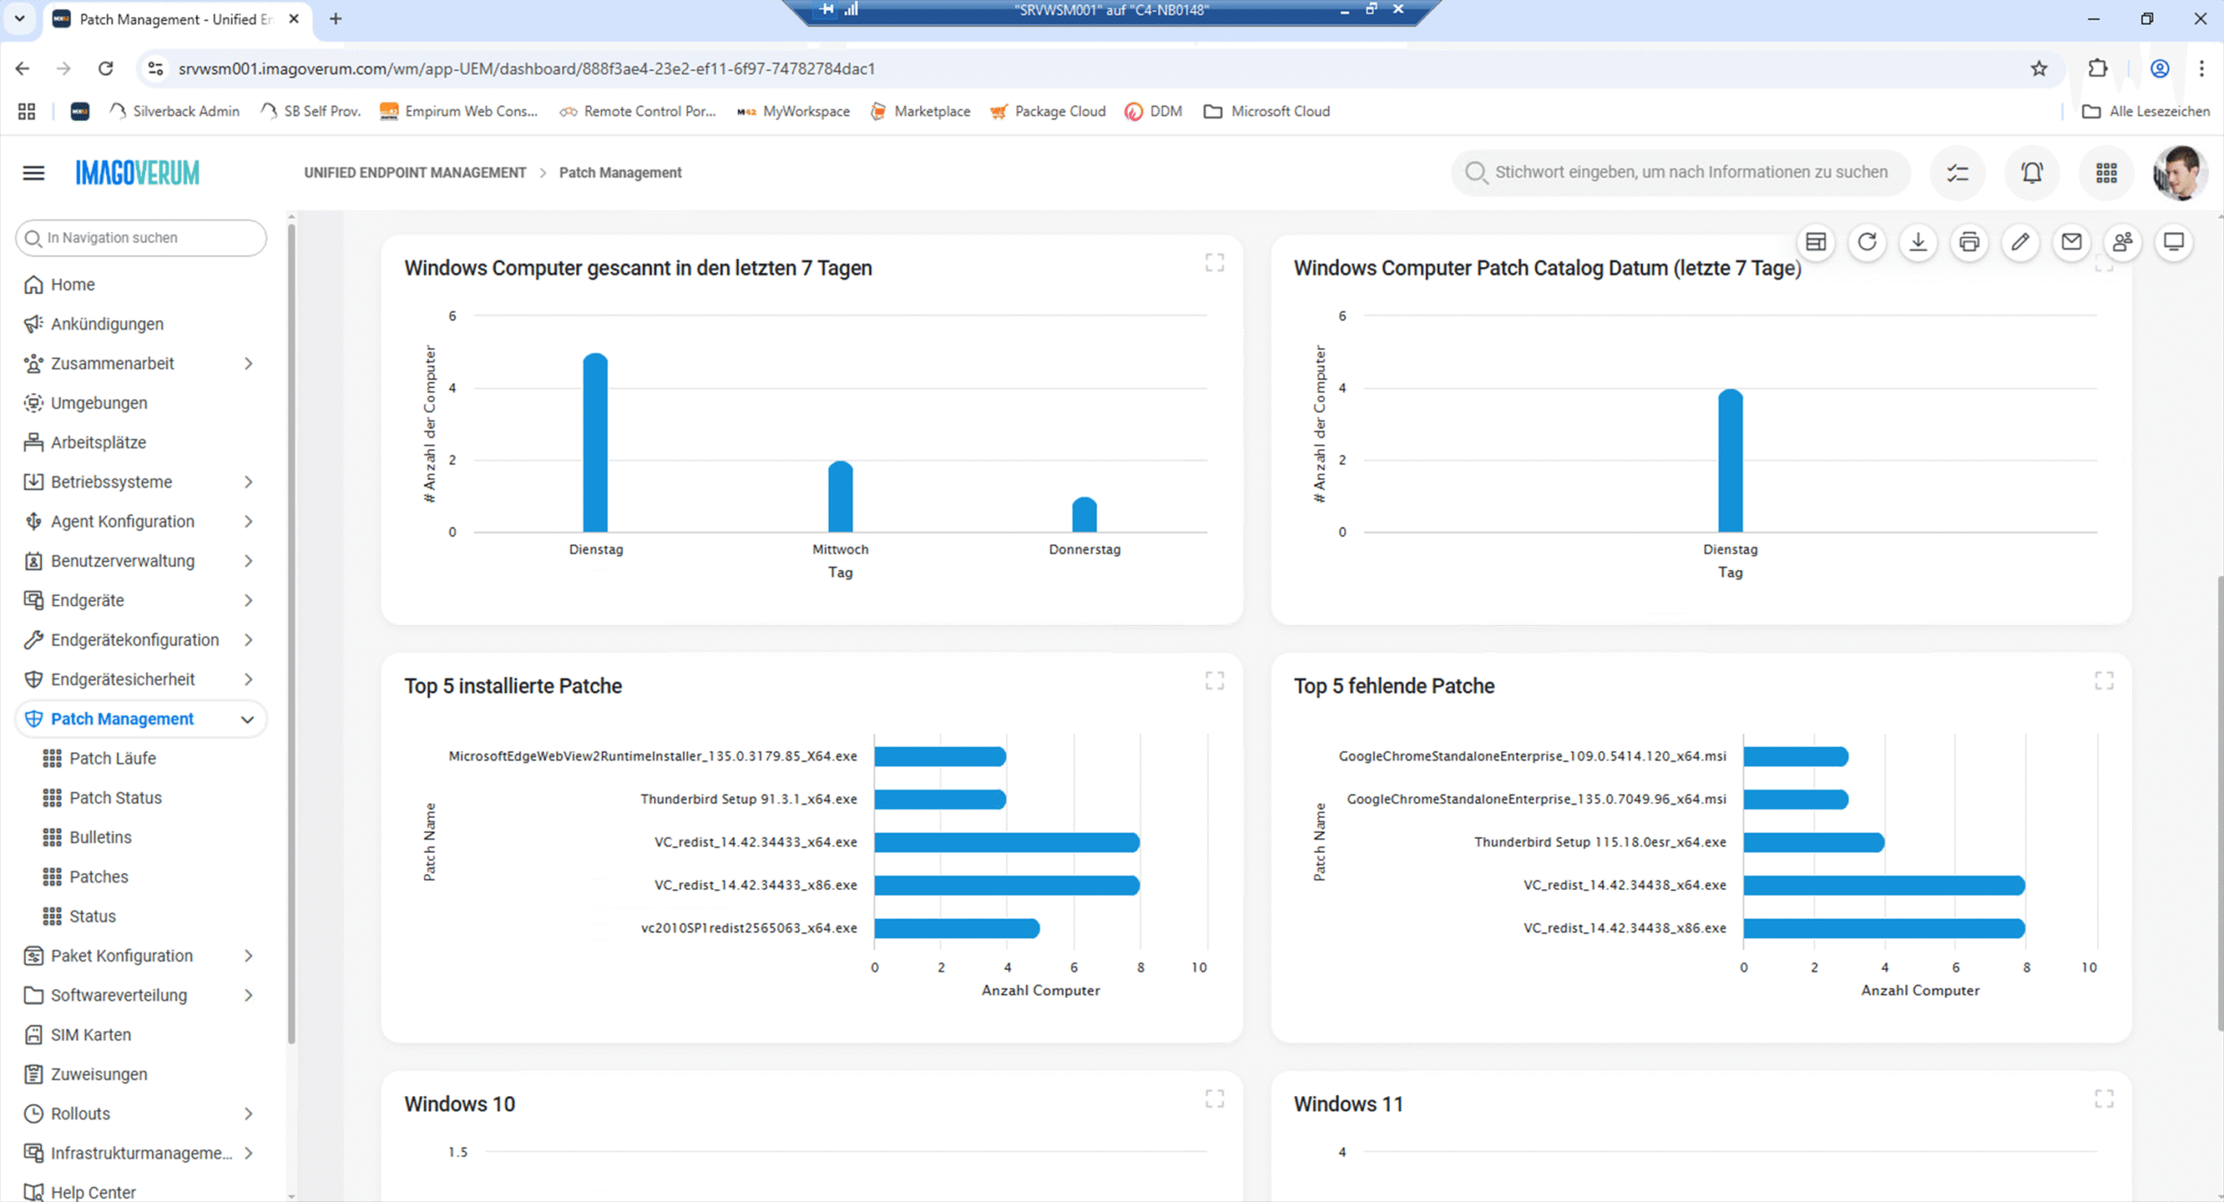Maximize the Windows 10 widget
Viewport: 2224px width, 1202px height.
1215,1099
